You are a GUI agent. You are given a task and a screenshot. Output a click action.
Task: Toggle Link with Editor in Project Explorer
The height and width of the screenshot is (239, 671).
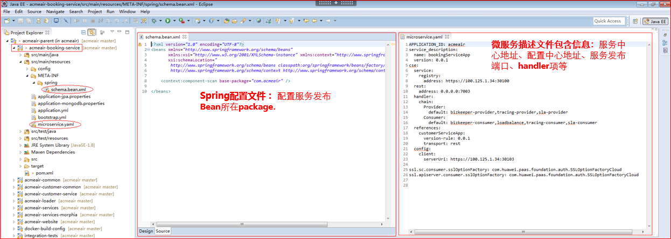point(92,32)
